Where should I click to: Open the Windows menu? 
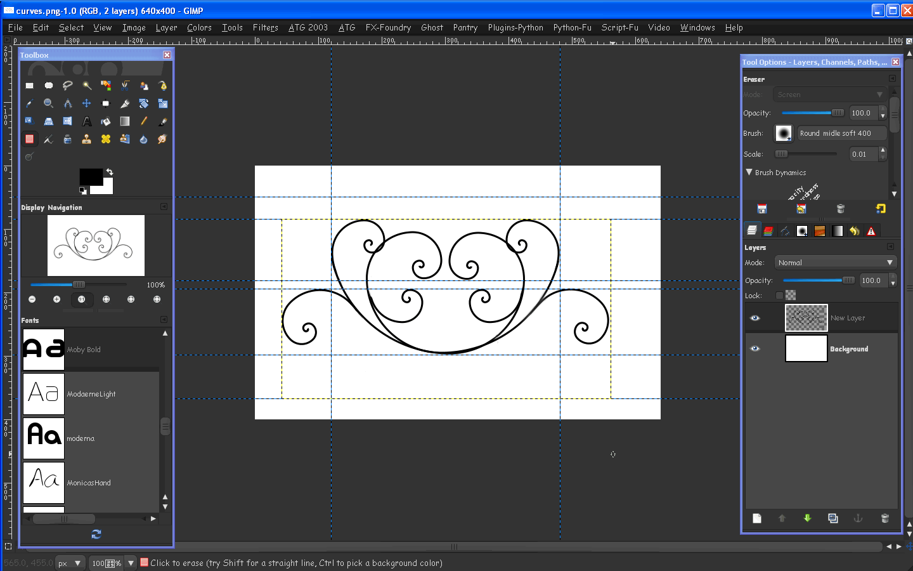point(697,27)
